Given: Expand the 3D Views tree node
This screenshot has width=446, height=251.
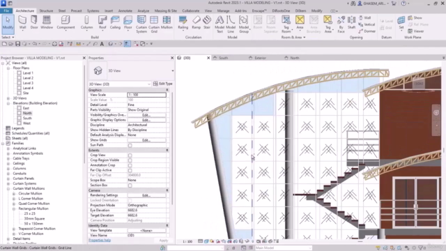Looking at the screenshot, I should 8,98.
